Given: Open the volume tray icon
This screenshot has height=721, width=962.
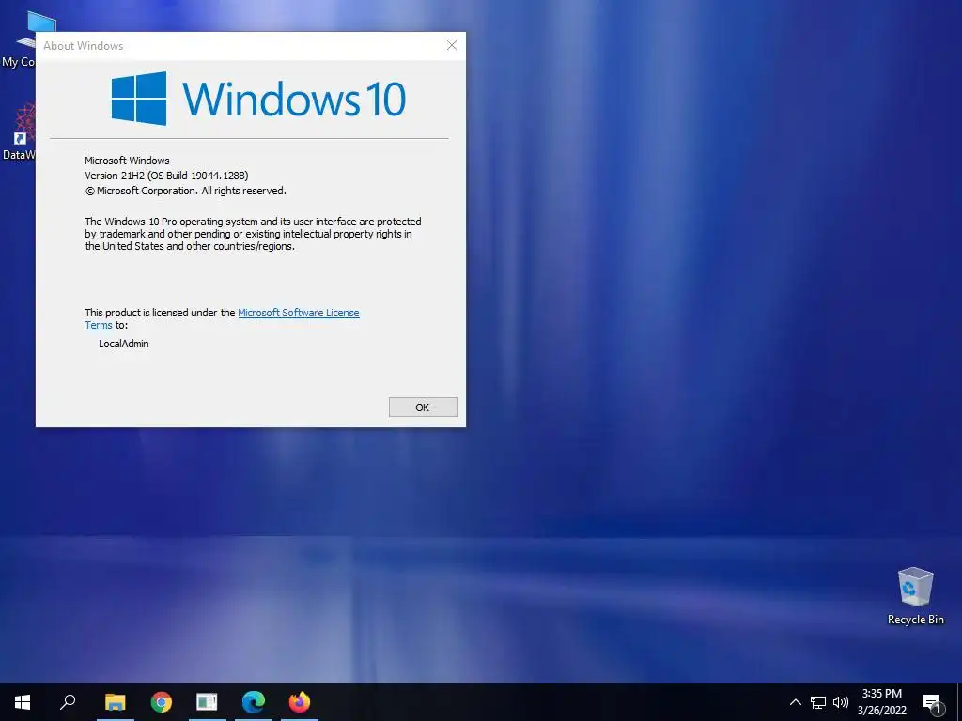Looking at the screenshot, I should tap(841, 702).
